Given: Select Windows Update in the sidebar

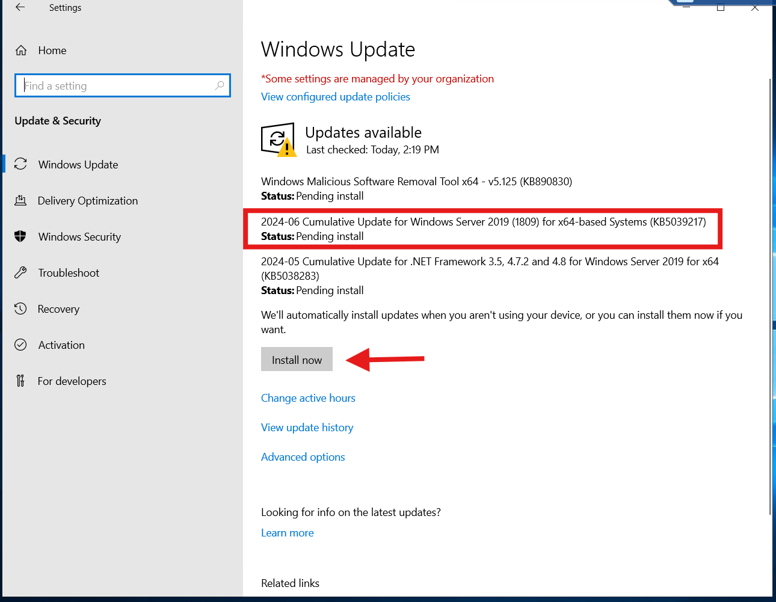Looking at the screenshot, I should click(x=78, y=165).
